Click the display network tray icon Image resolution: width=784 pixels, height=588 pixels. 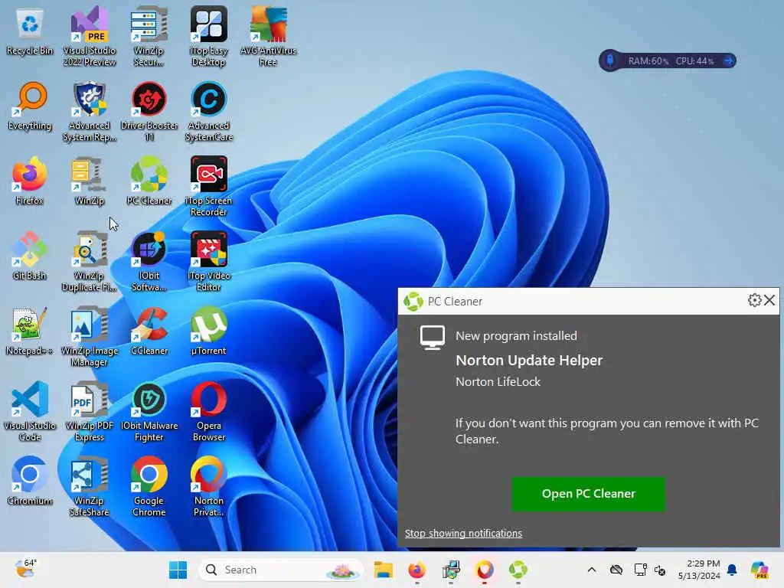(x=640, y=570)
